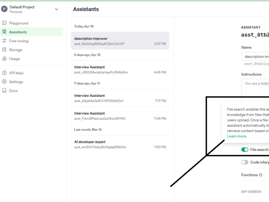Click ID asst_a5qs6Ae3a6CtYJKlVGfa0Qu1
Viewport: 269px width, 202px height.
click(x=99, y=101)
